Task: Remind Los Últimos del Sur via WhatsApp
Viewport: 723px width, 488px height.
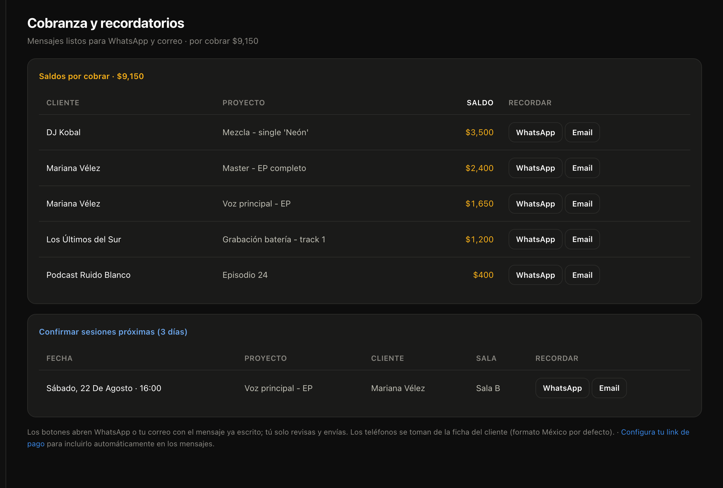Action: click(x=535, y=239)
